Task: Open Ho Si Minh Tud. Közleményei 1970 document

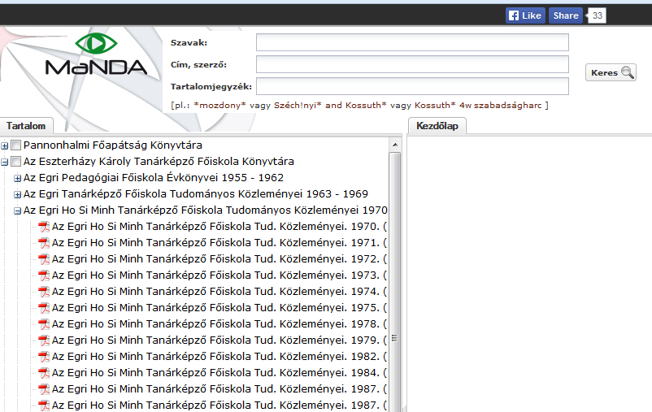Action: (220, 227)
